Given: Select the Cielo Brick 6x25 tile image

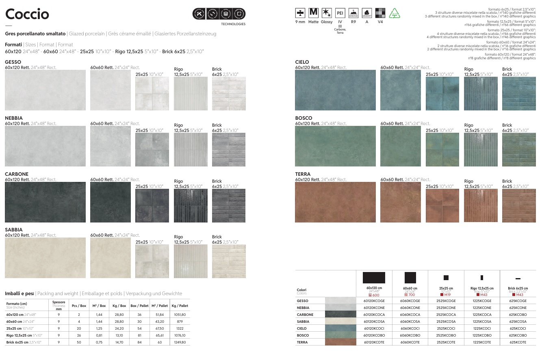Looking at the screenshot, I should pyautogui.click(x=519, y=94).
